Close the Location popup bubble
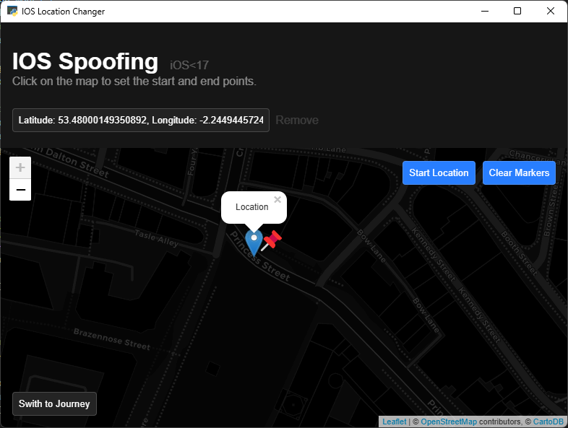The width and height of the screenshot is (568, 428). point(277,200)
